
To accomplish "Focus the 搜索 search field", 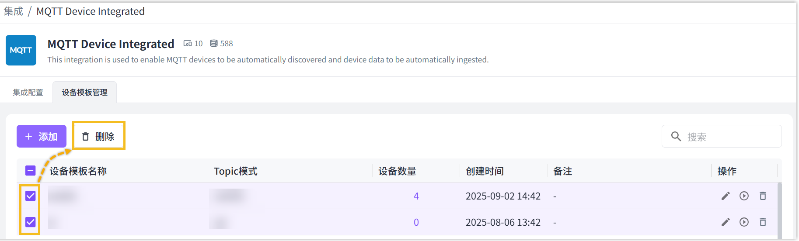I will point(730,137).
